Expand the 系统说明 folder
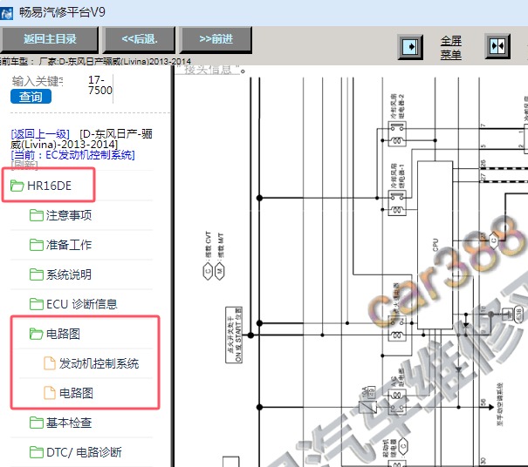528x467 pixels. tap(69, 274)
